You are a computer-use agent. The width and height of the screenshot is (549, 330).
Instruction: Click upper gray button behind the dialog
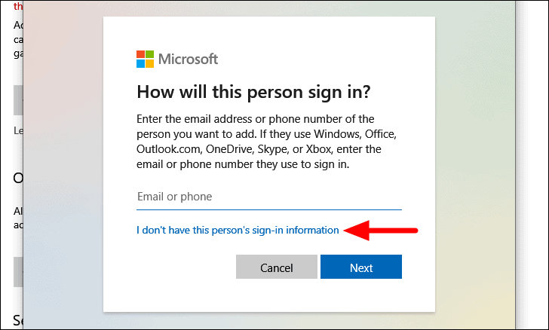pyautogui.click(x=18, y=100)
